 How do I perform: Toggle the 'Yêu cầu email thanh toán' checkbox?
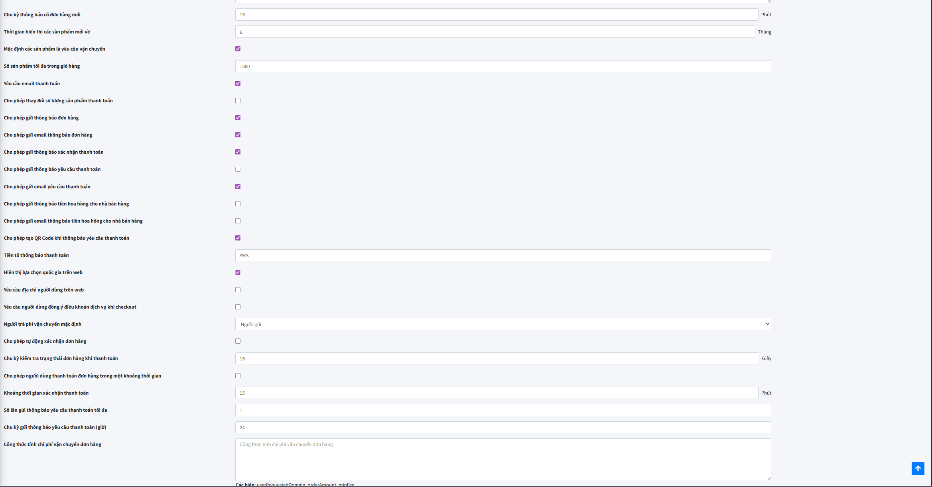click(x=238, y=84)
